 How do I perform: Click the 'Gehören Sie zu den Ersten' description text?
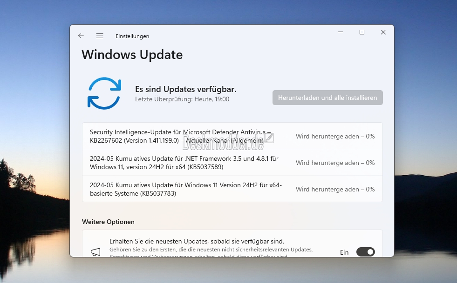click(211, 253)
